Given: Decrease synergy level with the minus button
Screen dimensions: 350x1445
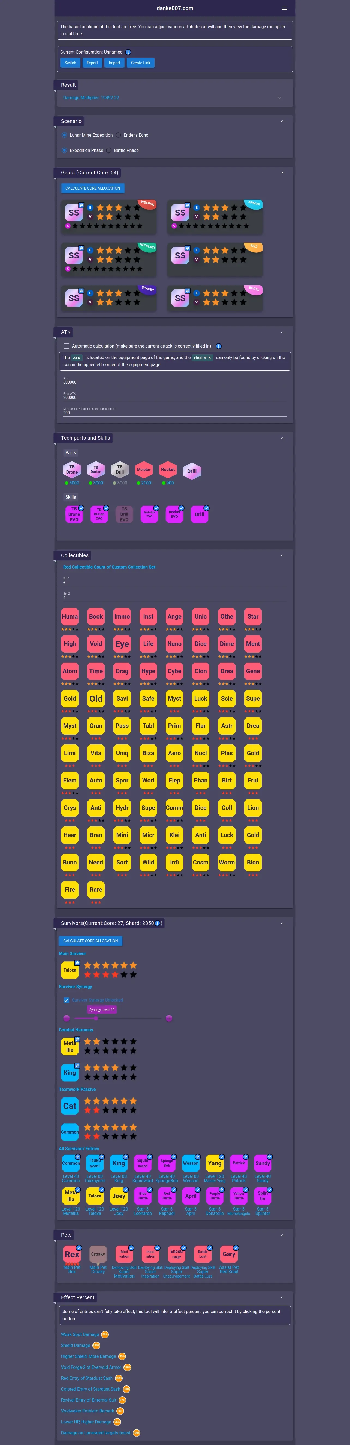Looking at the screenshot, I should (67, 1018).
